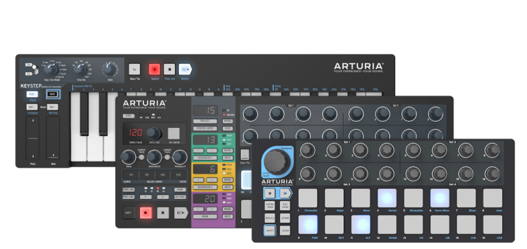Click the KeyStep Oct+ button
Viewport: 527px width, 249px height.
click(52, 107)
